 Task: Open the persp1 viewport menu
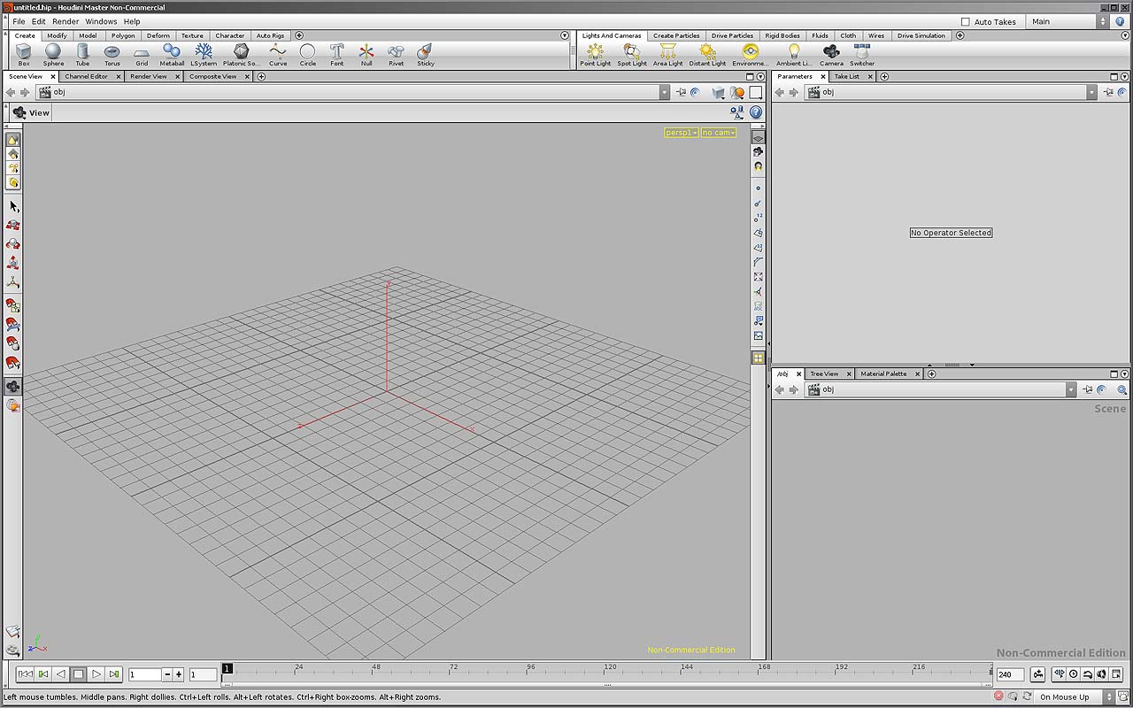click(x=682, y=133)
